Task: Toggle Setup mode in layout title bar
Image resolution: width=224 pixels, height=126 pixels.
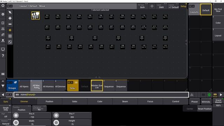Action: (x=183, y=6)
